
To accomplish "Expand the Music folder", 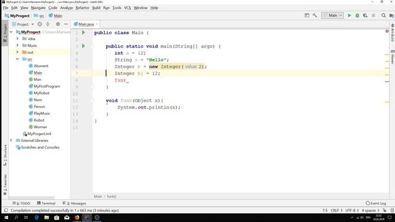I will (x=17, y=45).
